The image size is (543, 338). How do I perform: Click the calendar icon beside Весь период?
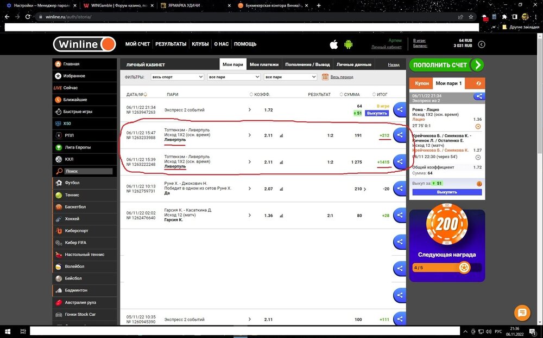326,77
